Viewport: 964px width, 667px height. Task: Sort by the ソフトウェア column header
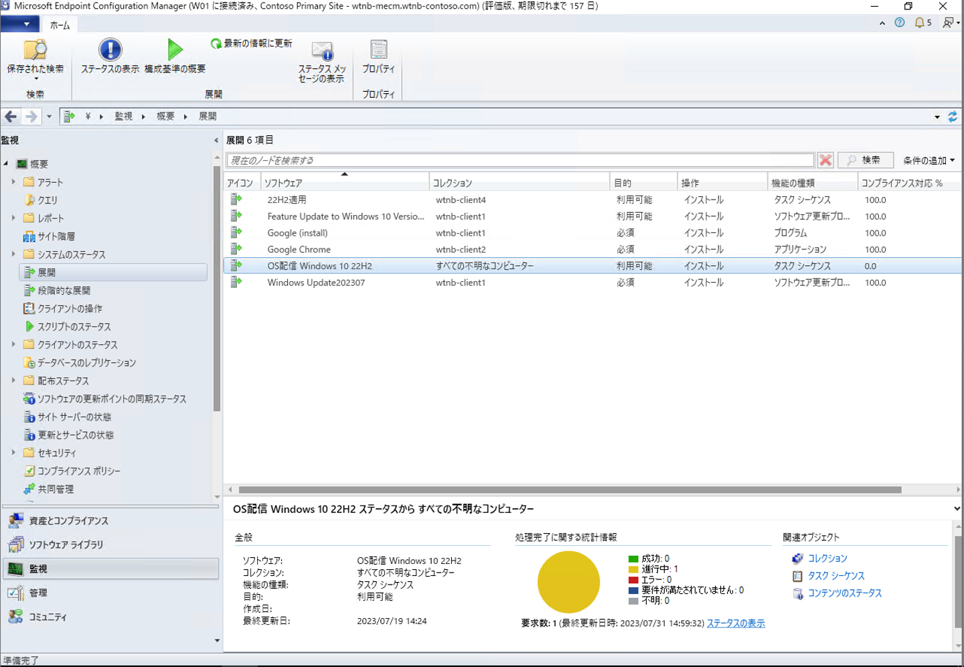click(x=345, y=183)
